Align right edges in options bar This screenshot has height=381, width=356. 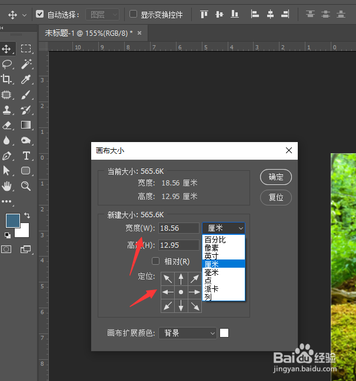(285, 14)
